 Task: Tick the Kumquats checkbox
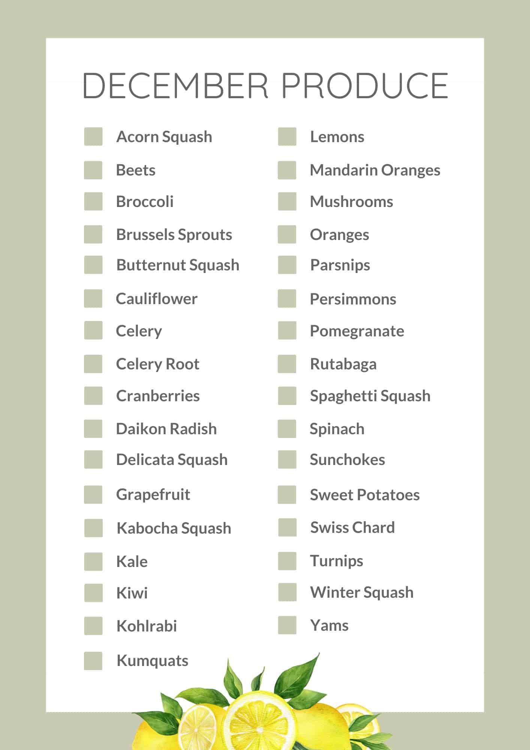coord(93,661)
